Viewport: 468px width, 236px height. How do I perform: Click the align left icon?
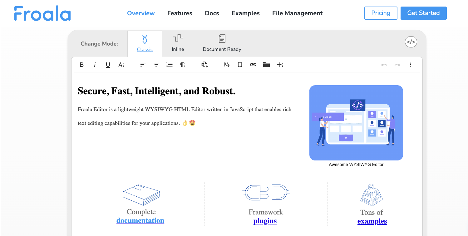[143, 65]
